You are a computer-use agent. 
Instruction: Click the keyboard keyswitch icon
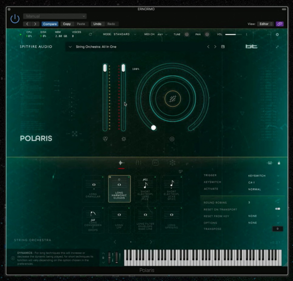tap(270, 163)
